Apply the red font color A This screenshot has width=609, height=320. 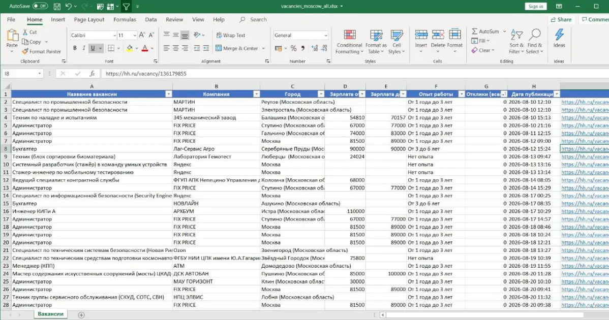145,48
